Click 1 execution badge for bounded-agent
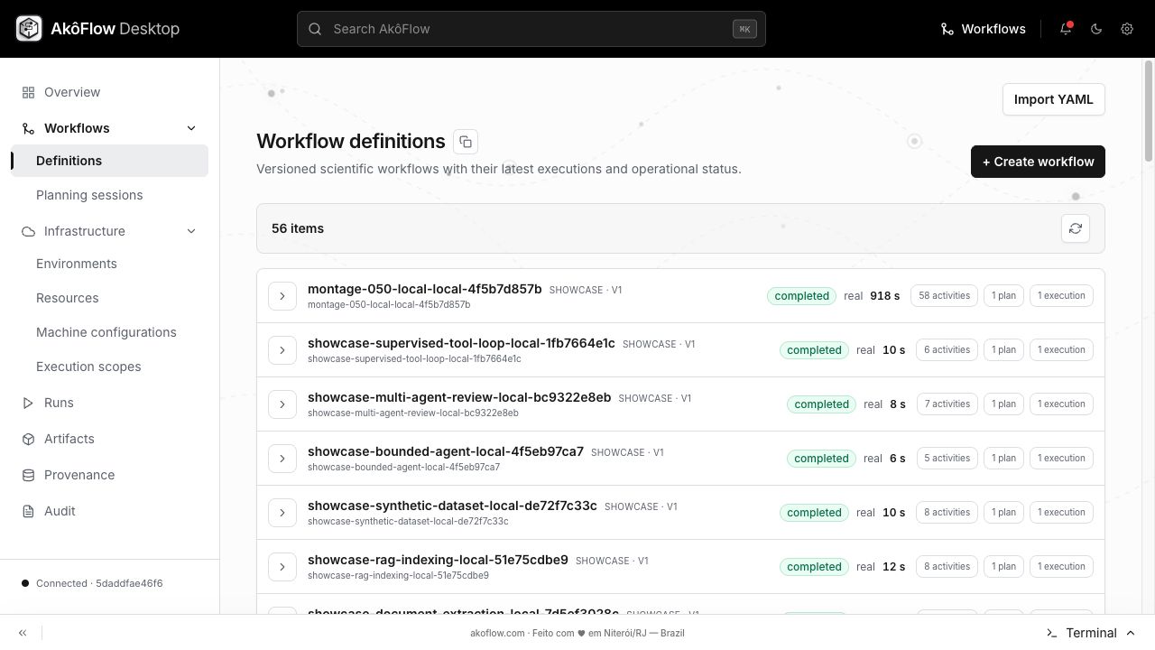Image resolution: width=1155 pixels, height=650 pixels. (x=1061, y=459)
